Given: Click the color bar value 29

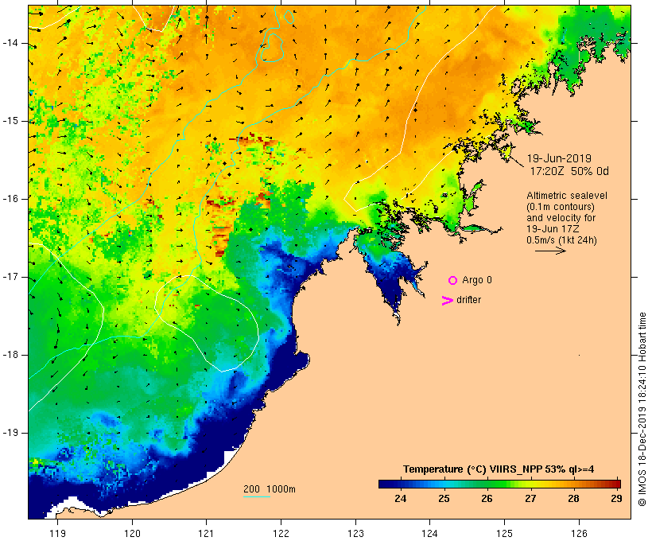Looking at the screenshot, I should point(617,498).
